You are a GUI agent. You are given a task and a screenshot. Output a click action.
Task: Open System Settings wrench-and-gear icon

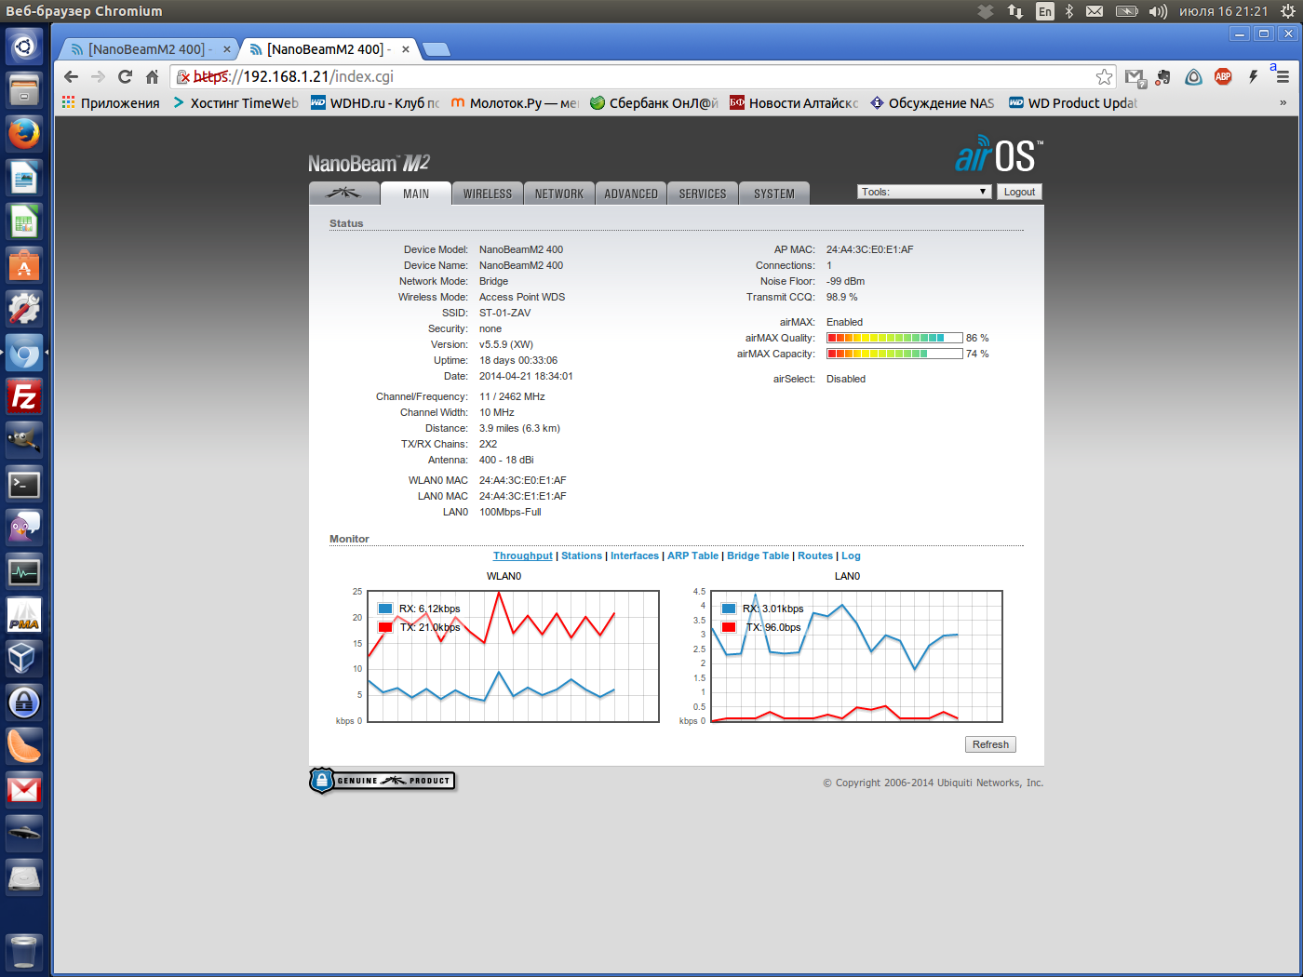[x=24, y=309]
